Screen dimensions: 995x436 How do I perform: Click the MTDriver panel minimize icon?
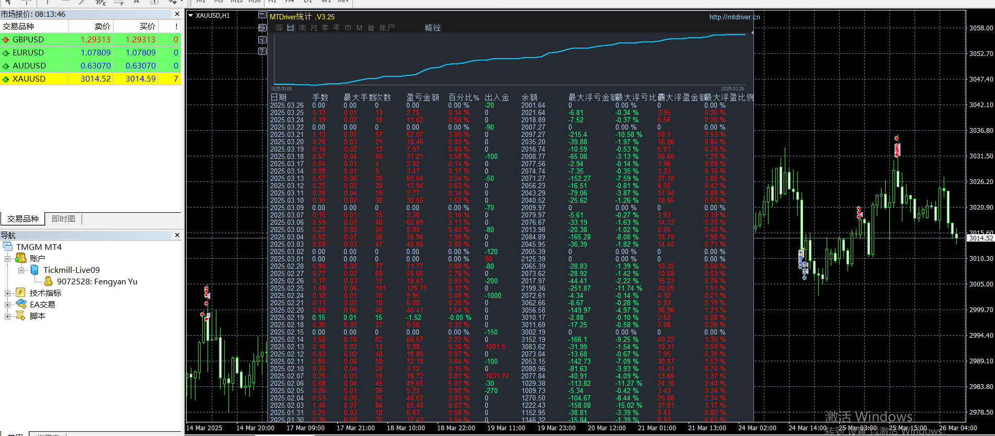(x=262, y=15)
